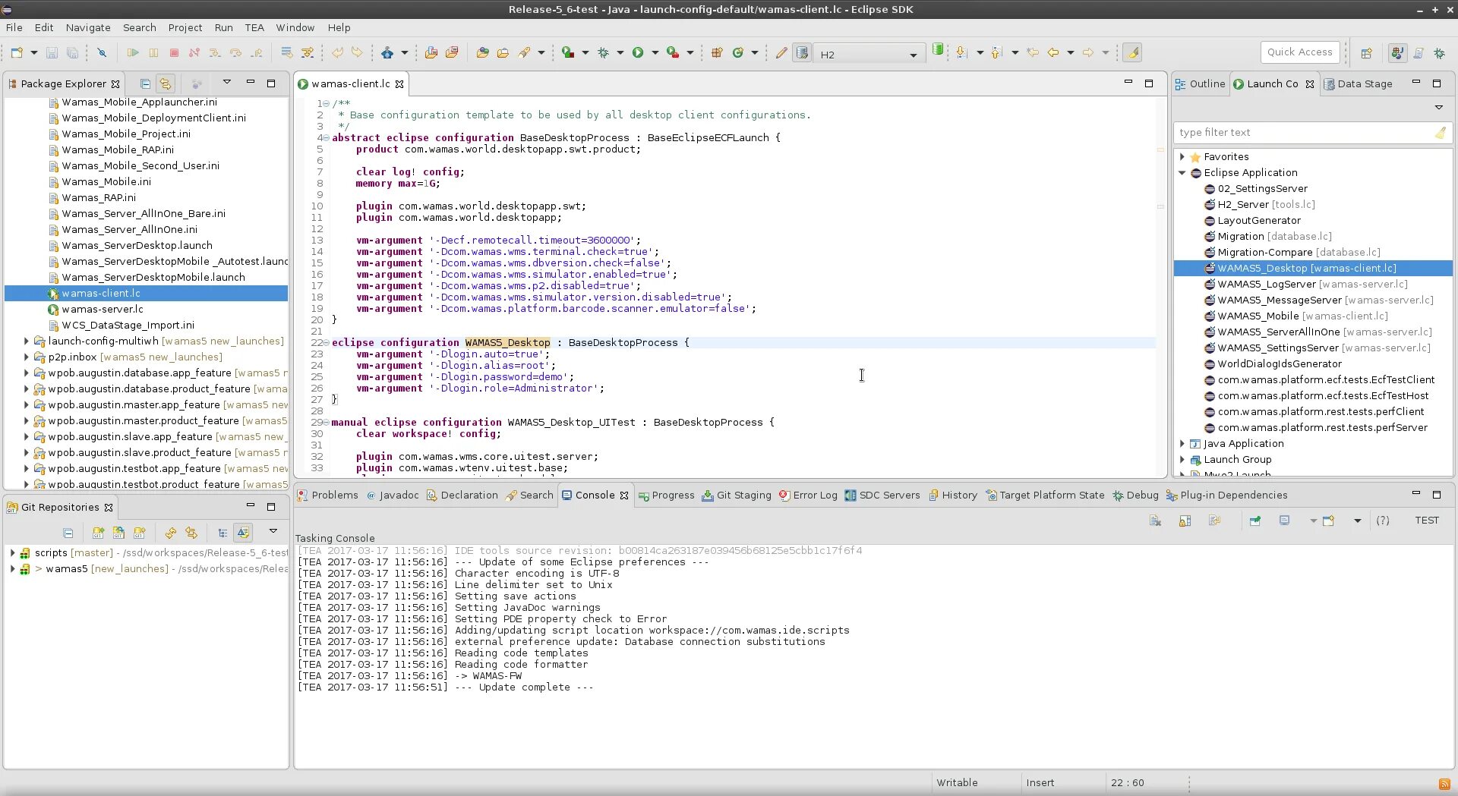
Task: Open the H2 database combo box
Action: pos(869,54)
